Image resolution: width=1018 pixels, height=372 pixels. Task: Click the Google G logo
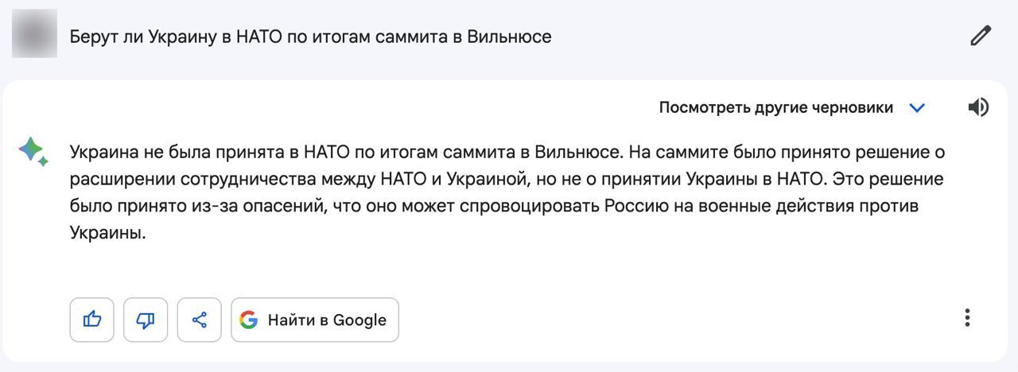[x=249, y=320]
